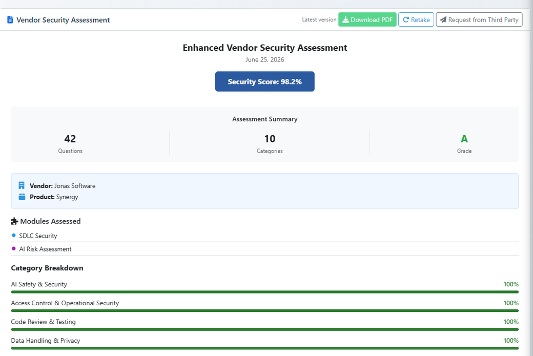
Task: Click the AI Safety & Security progress bar
Action: point(265,292)
